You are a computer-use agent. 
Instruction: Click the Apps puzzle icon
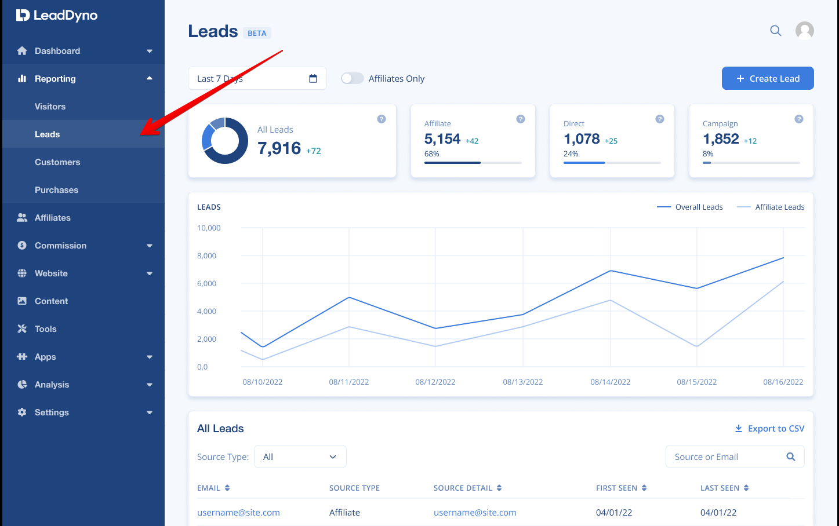tap(22, 357)
